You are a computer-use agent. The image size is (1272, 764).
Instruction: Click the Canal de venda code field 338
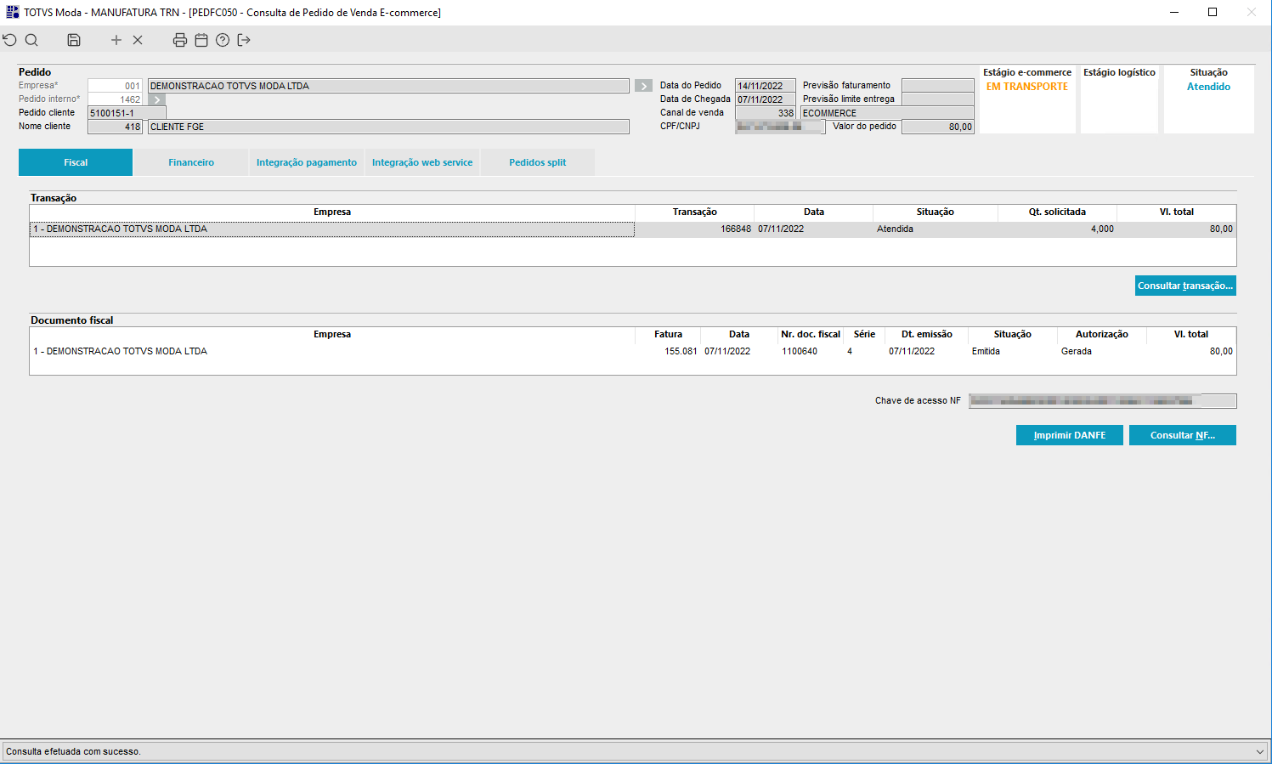[x=766, y=113]
